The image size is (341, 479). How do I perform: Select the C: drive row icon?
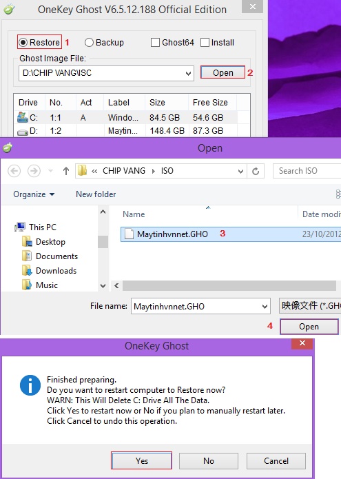[22, 117]
